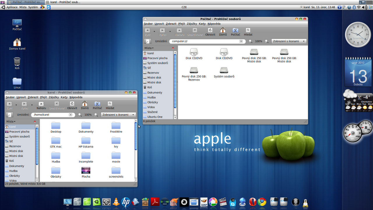Open the Vpřed history dropdown arrow in karel window
Screen dimensions: 373x210
tap(32, 105)
